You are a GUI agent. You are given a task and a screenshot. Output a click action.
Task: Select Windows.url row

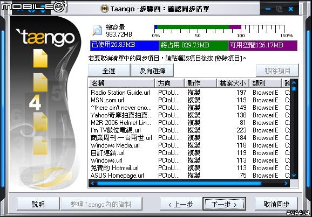point(189,160)
